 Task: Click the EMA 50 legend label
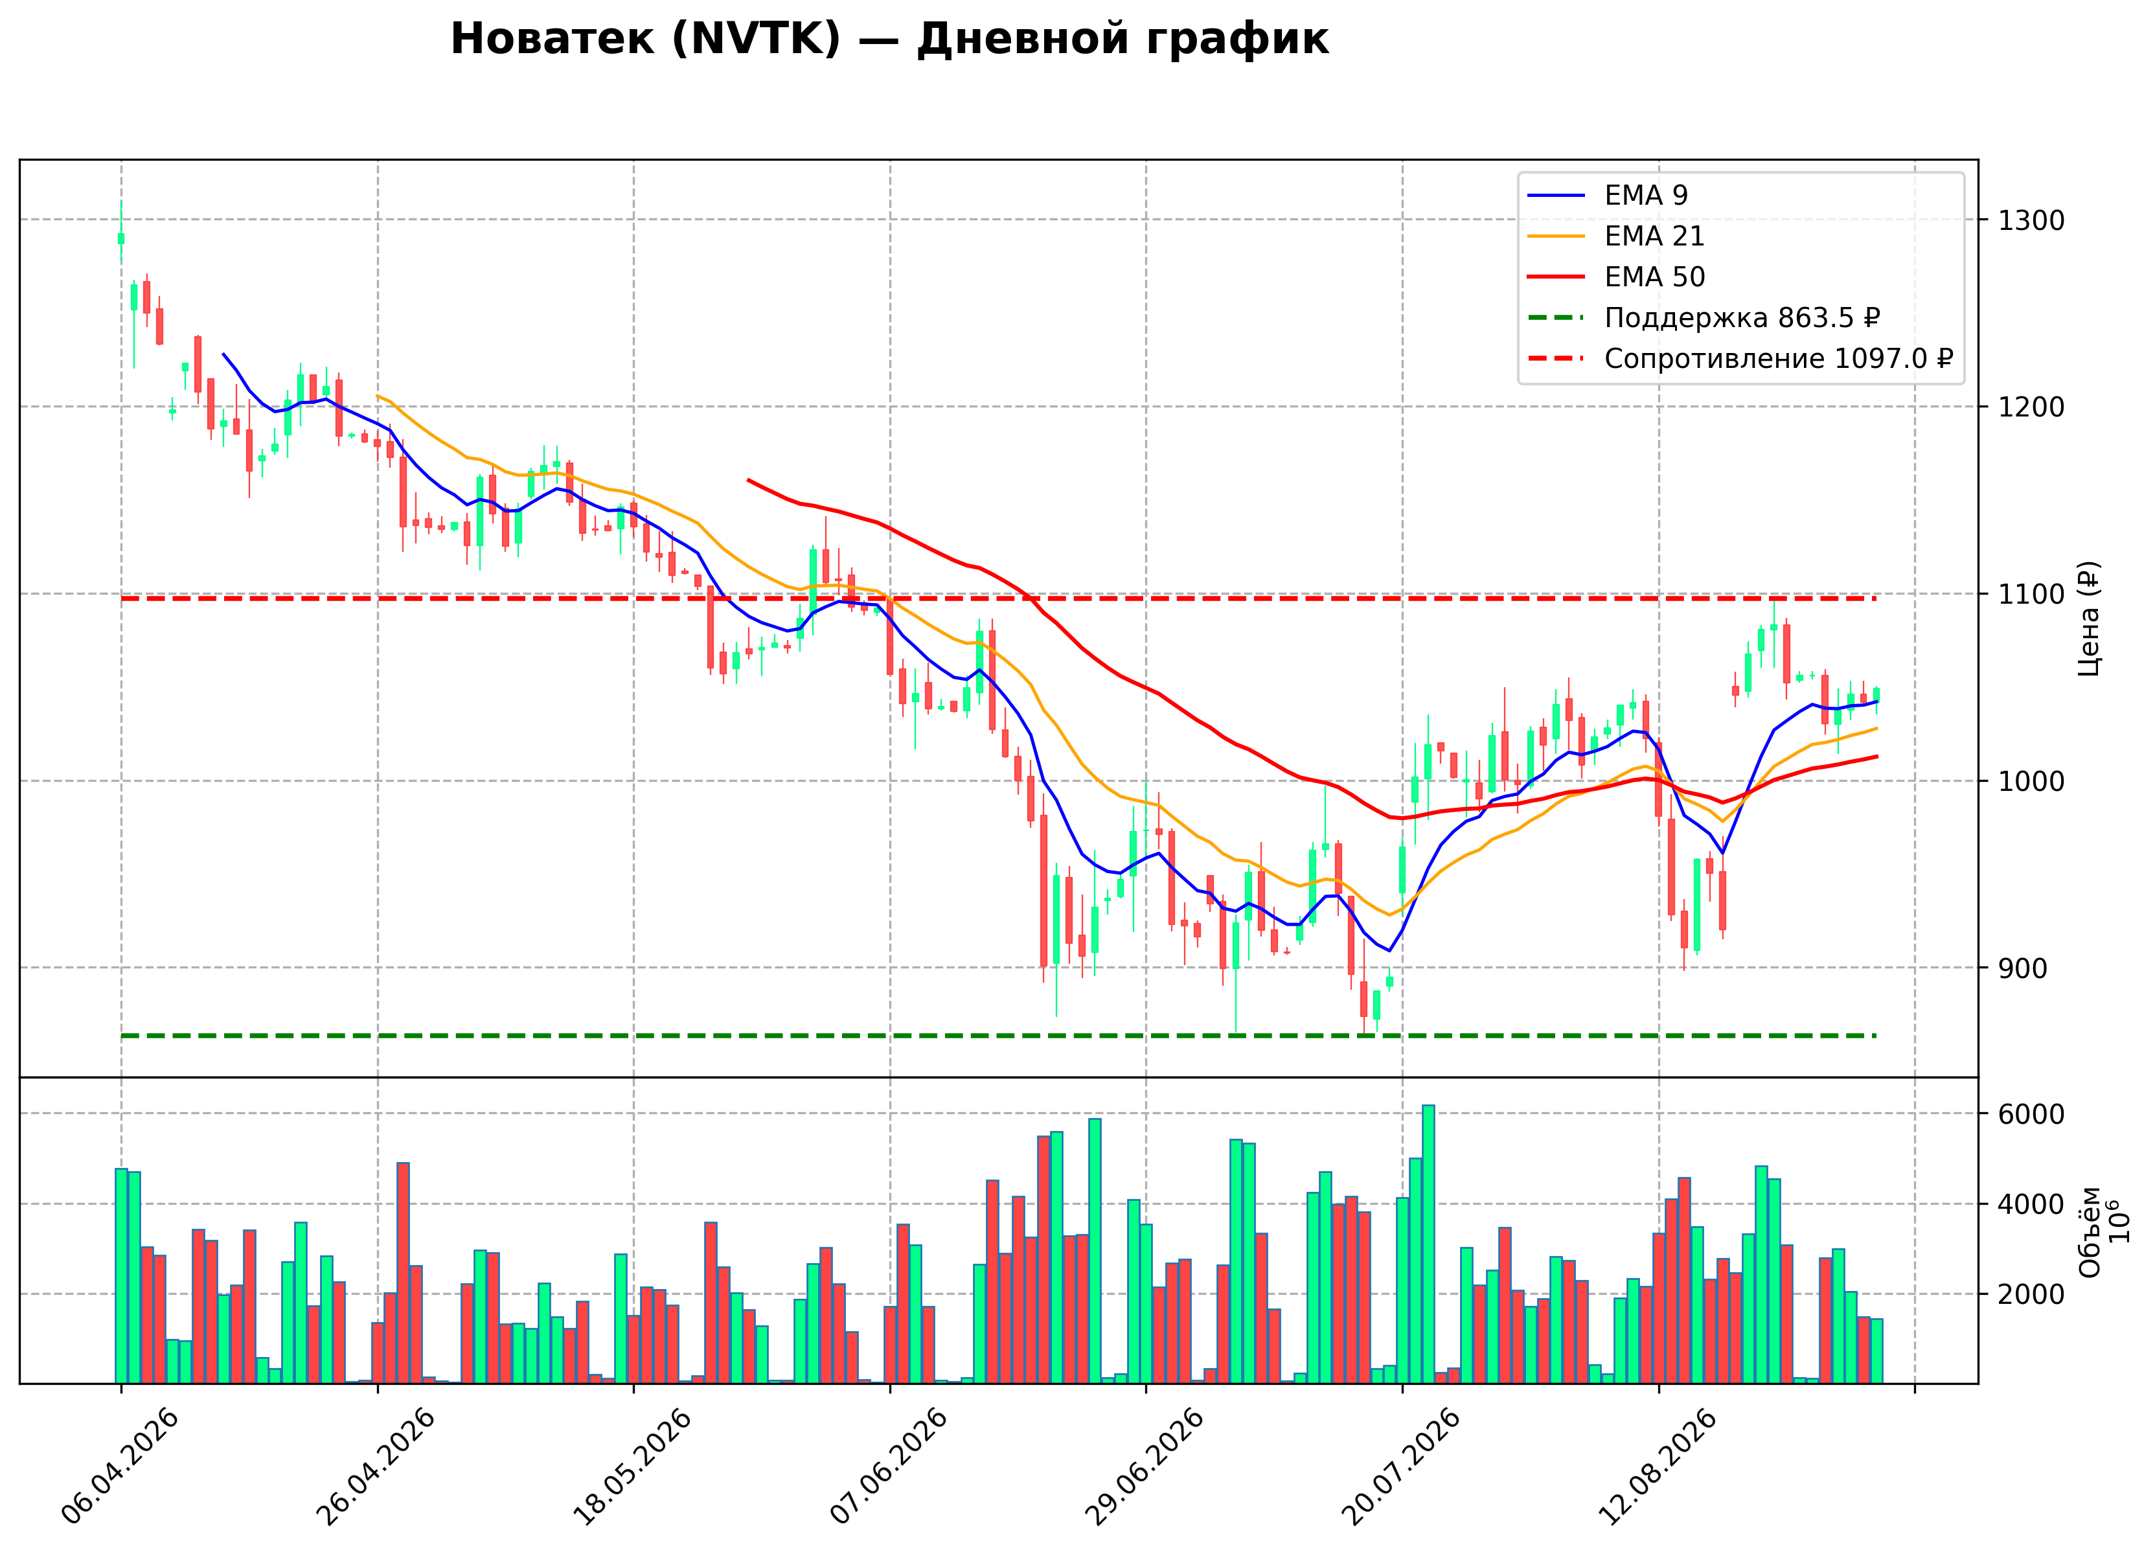pyautogui.click(x=1654, y=277)
